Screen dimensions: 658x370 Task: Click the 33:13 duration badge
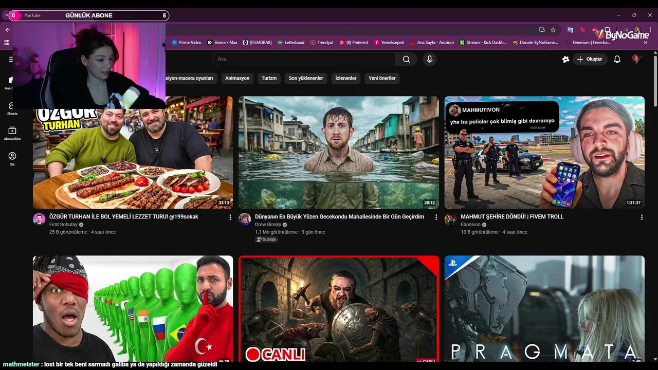(x=224, y=203)
